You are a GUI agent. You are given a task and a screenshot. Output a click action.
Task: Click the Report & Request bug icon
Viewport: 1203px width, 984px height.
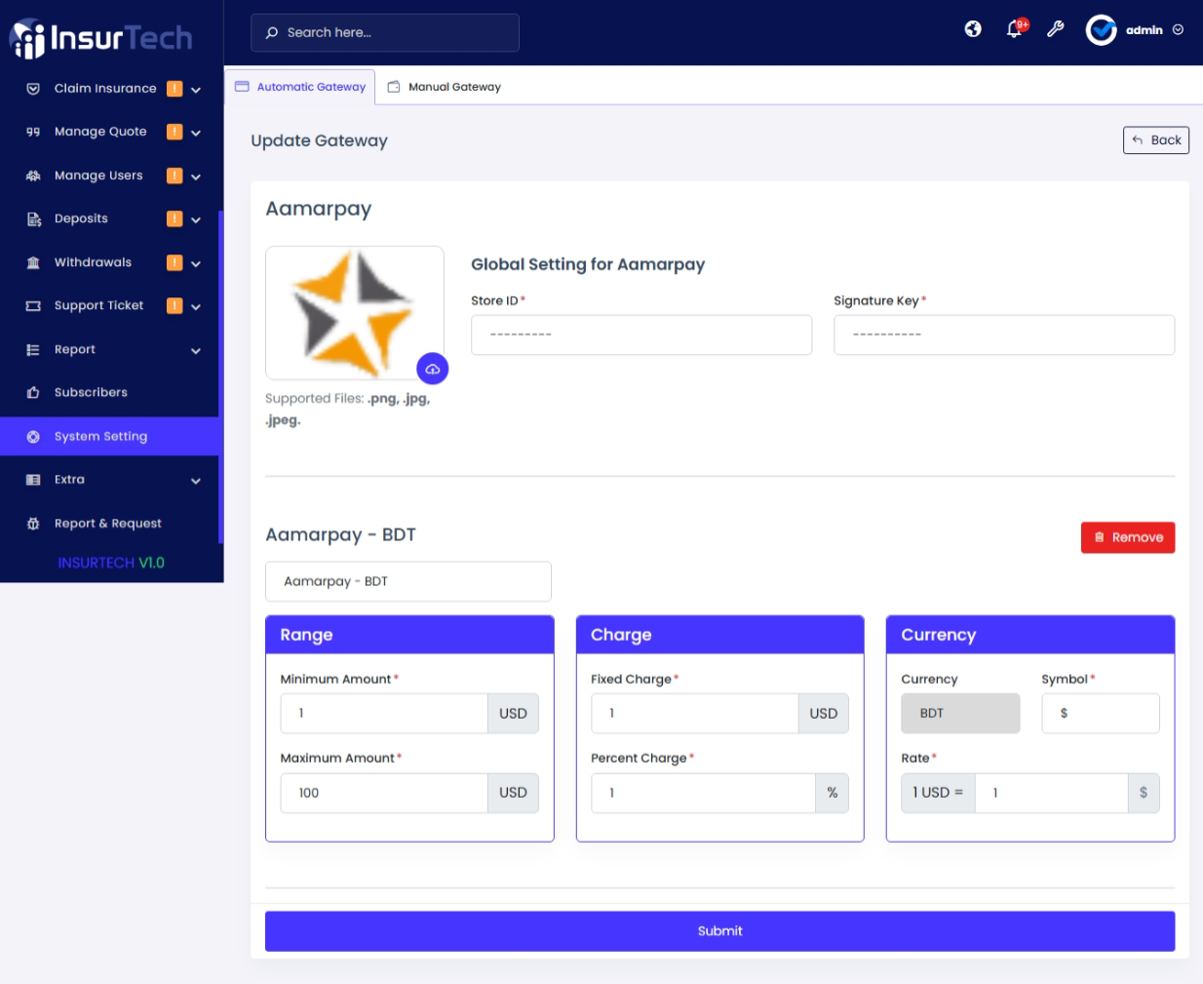coord(33,524)
